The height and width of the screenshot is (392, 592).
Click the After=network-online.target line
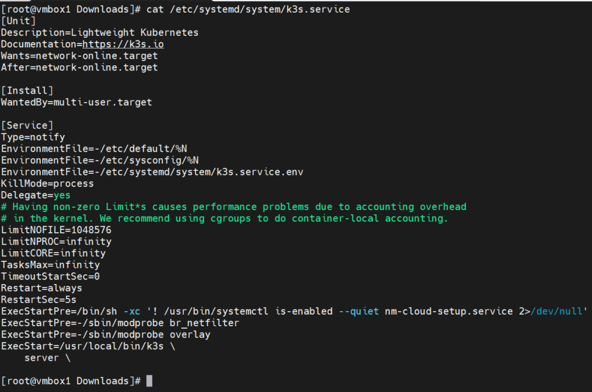click(79, 68)
